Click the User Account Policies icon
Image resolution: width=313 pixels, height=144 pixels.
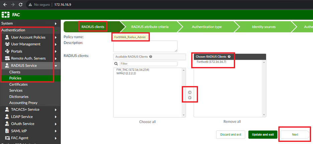click(7, 37)
